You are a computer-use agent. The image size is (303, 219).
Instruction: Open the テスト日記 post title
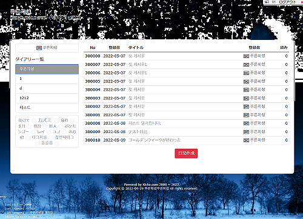(x=138, y=132)
